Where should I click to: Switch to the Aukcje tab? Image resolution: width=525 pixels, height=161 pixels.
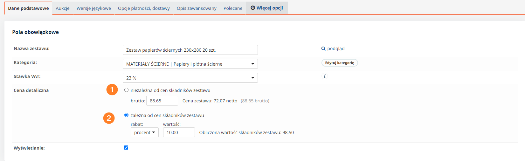63,8
